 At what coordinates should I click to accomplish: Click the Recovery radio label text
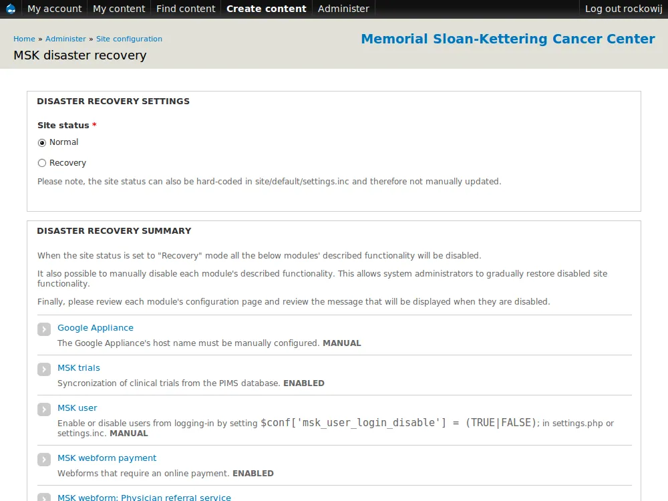pyautogui.click(x=67, y=163)
